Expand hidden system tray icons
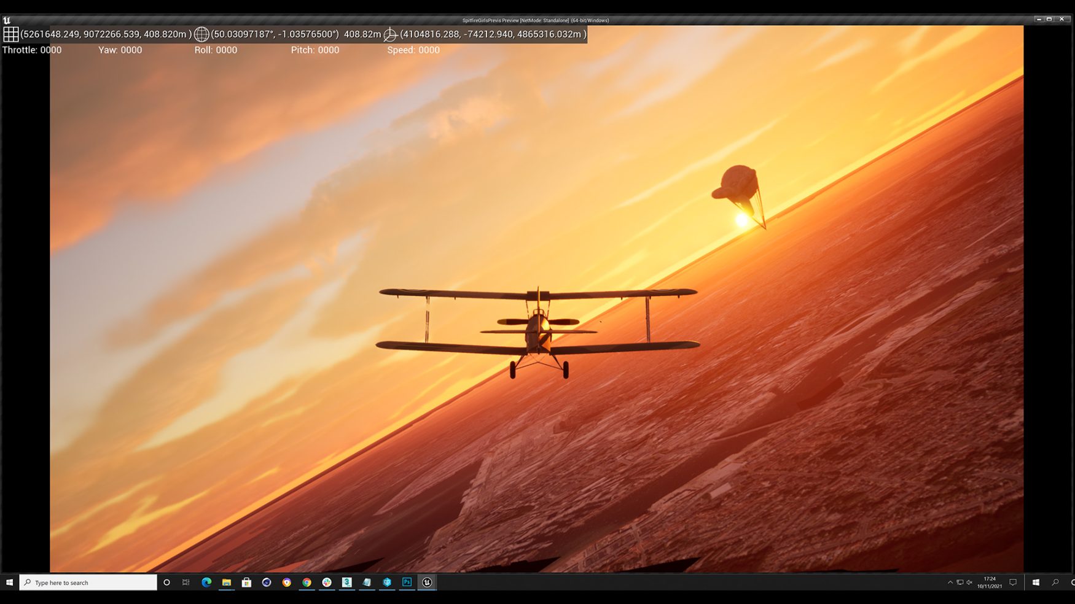Screen dimensions: 1075x604 click(950, 583)
